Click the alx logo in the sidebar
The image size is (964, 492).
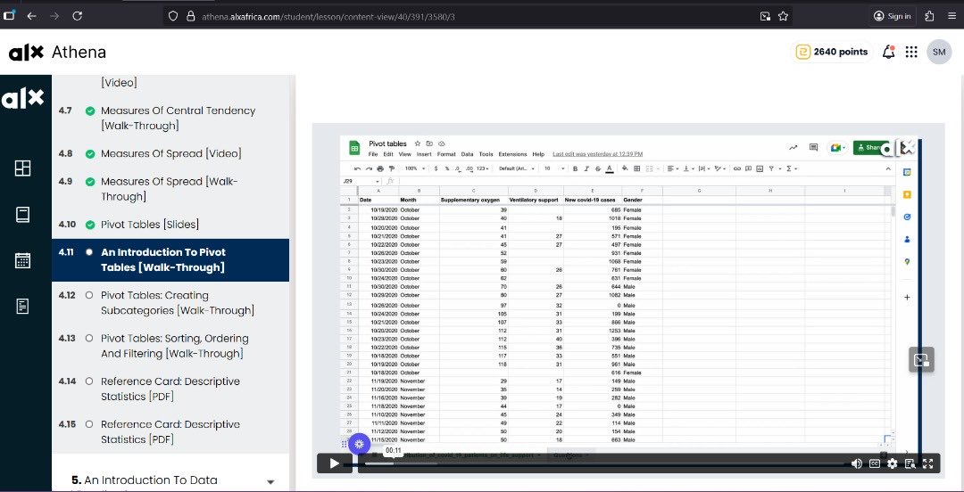pos(22,98)
